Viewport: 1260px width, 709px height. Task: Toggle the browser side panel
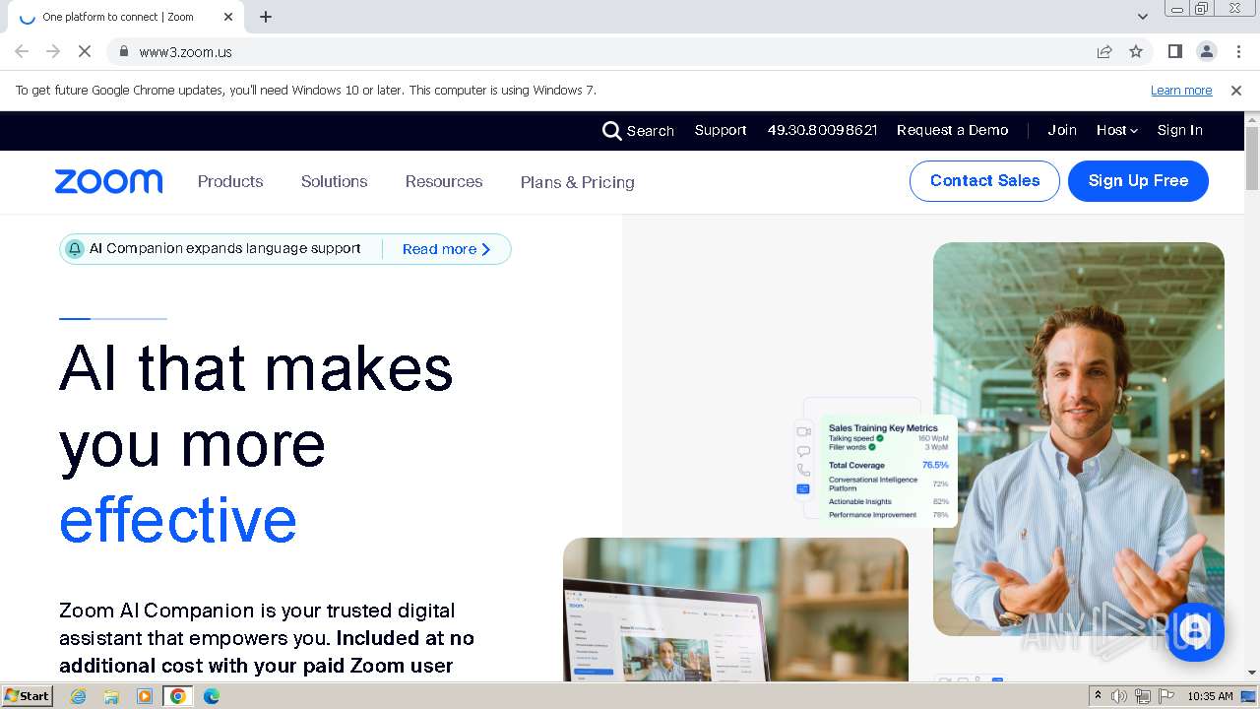point(1174,51)
